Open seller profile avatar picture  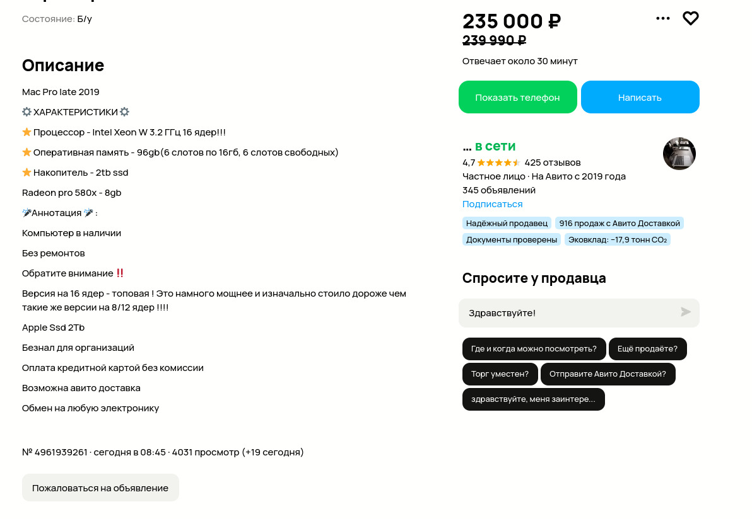(679, 154)
